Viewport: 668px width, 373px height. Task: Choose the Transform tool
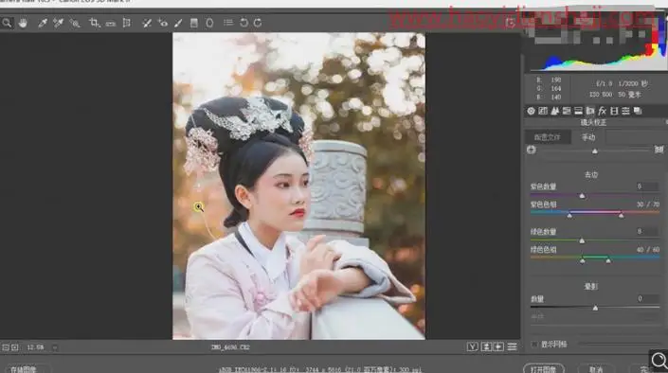coord(127,23)
